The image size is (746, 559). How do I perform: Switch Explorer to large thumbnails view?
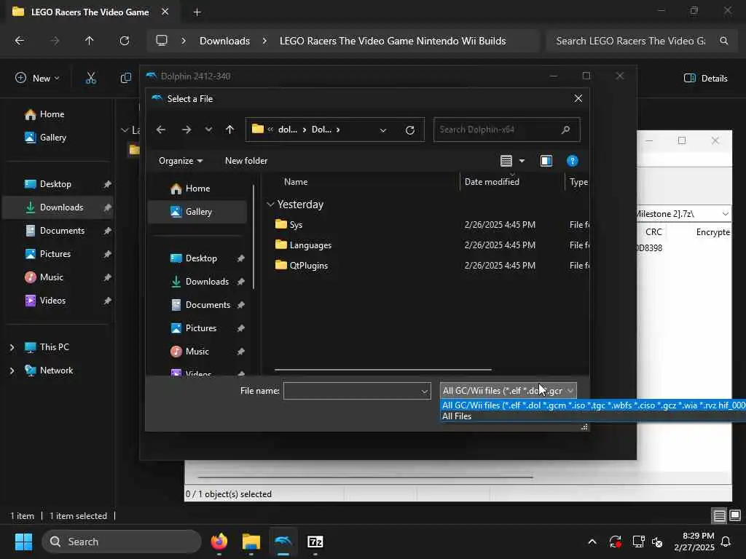coord(735,515)
